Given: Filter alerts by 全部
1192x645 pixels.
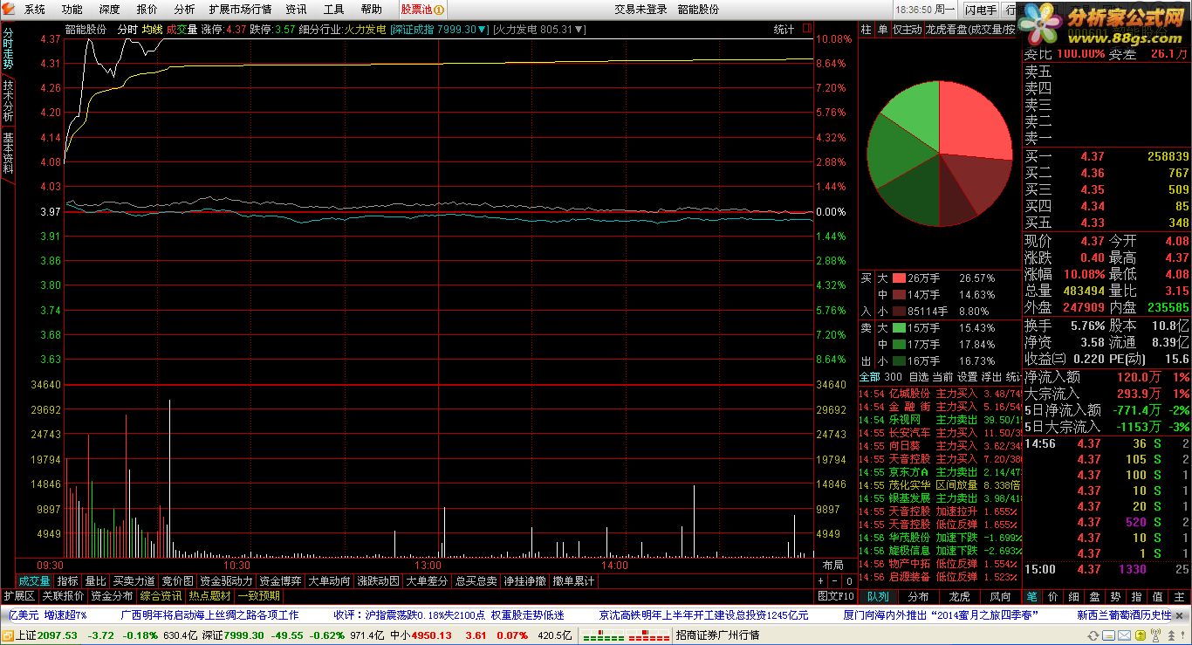Looking at the screenshot, I should (x=870, y=377).
